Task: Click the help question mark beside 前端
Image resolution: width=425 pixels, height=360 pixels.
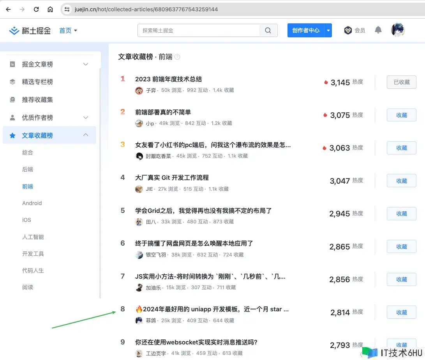Action: [x=177, y=57]
